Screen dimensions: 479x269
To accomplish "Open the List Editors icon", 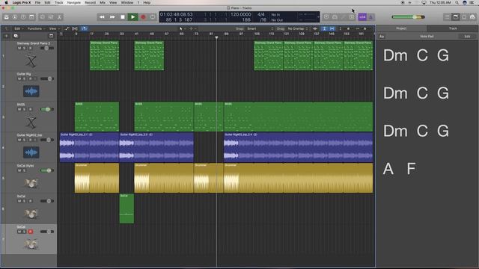I will click(x=447, y=17).
